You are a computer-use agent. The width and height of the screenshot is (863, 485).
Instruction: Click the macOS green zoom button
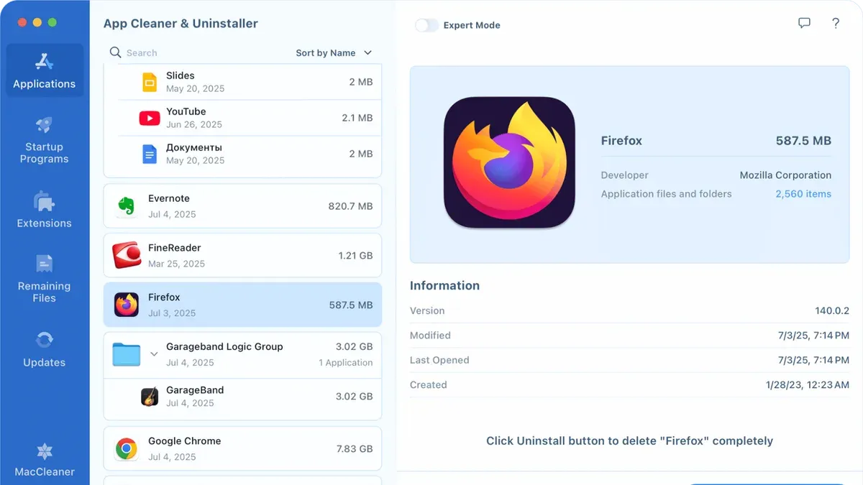52,22
